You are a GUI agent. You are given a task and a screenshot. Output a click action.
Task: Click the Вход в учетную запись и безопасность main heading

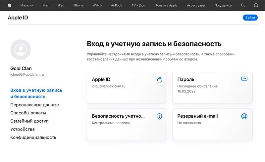154,44
